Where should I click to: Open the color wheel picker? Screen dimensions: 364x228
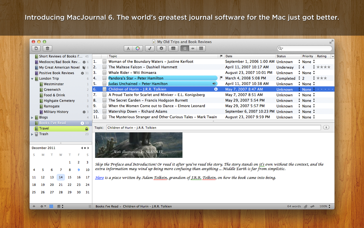click(138, 48)
